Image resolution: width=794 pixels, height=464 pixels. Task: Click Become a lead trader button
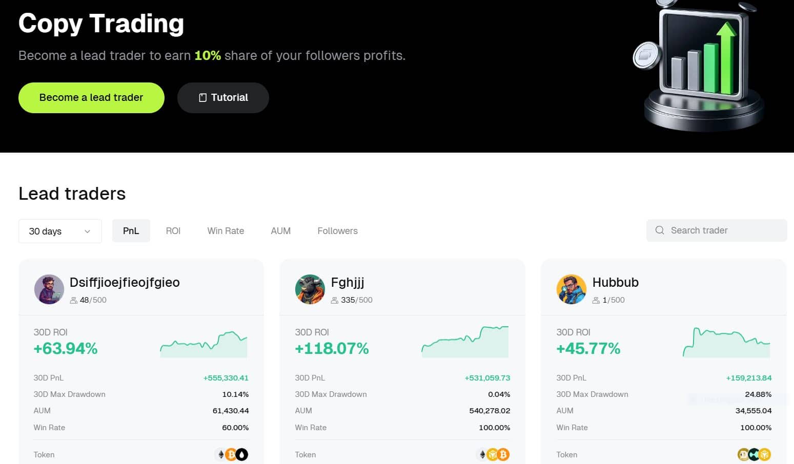(x=91, y=98)
